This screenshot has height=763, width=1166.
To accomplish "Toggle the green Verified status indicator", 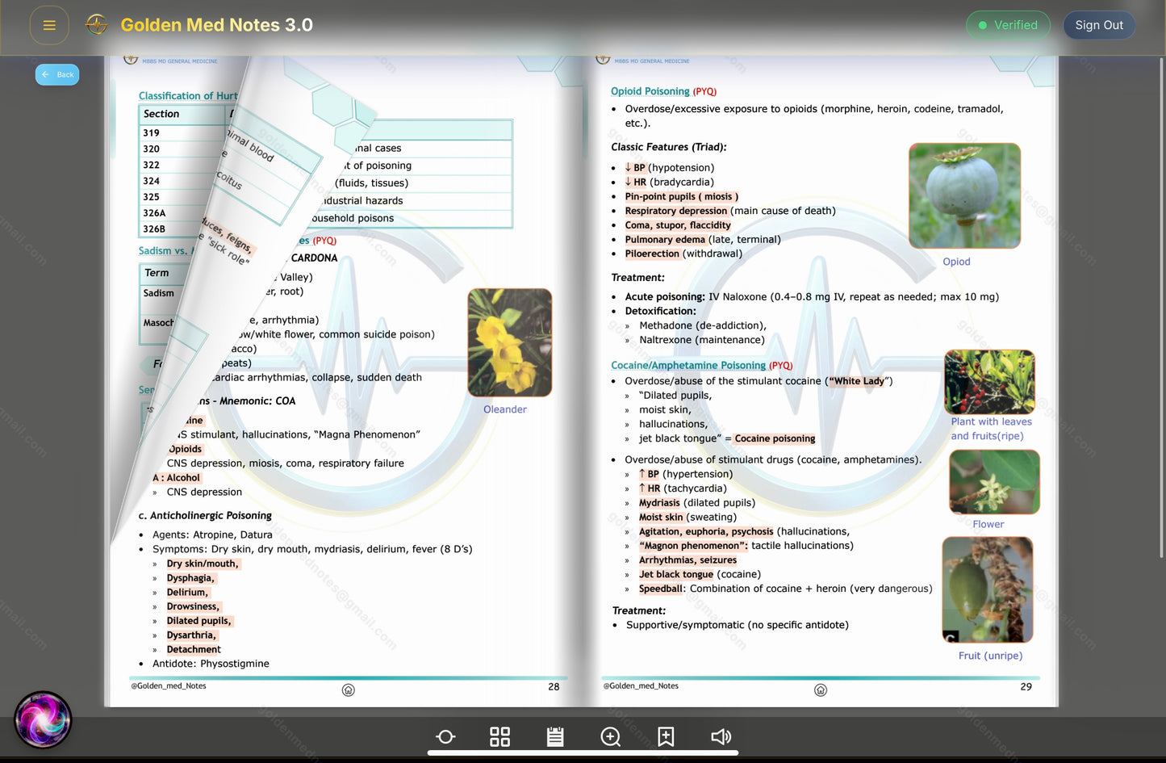I will 1008,25.
